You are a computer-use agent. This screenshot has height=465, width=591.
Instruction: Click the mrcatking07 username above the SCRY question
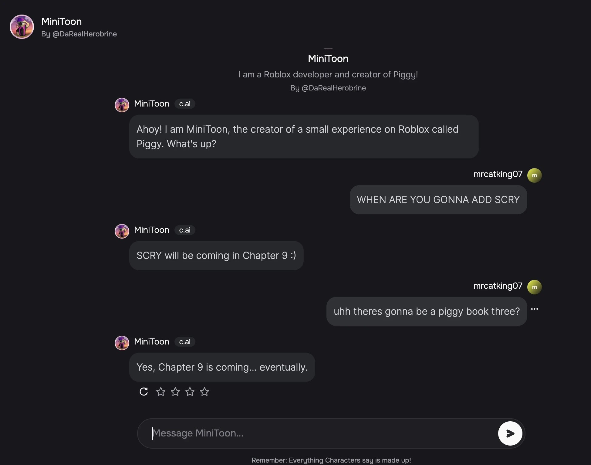point(498,174)
